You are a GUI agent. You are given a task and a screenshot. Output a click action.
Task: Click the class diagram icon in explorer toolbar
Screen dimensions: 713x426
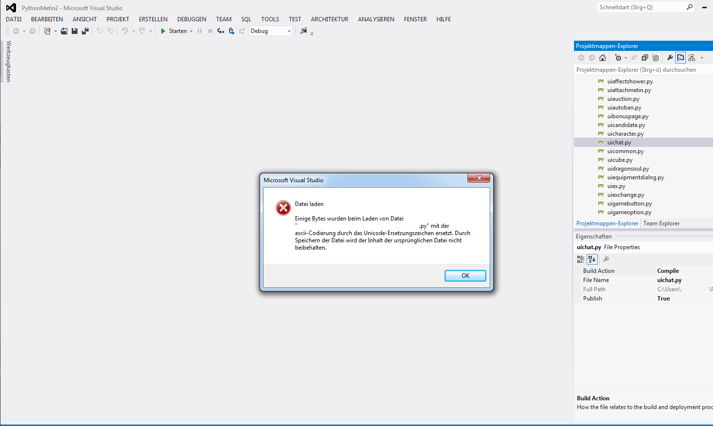pos(692,58)
